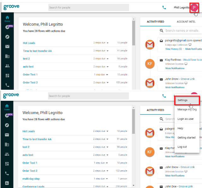The height and width of the screenshot is (188, 202).
Task: Open the bar chart analytics icon in sidebar
Action: [x=7, y=183]
